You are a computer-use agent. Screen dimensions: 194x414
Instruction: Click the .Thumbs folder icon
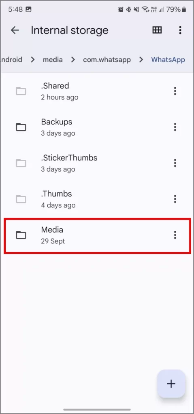click(21, 199)
